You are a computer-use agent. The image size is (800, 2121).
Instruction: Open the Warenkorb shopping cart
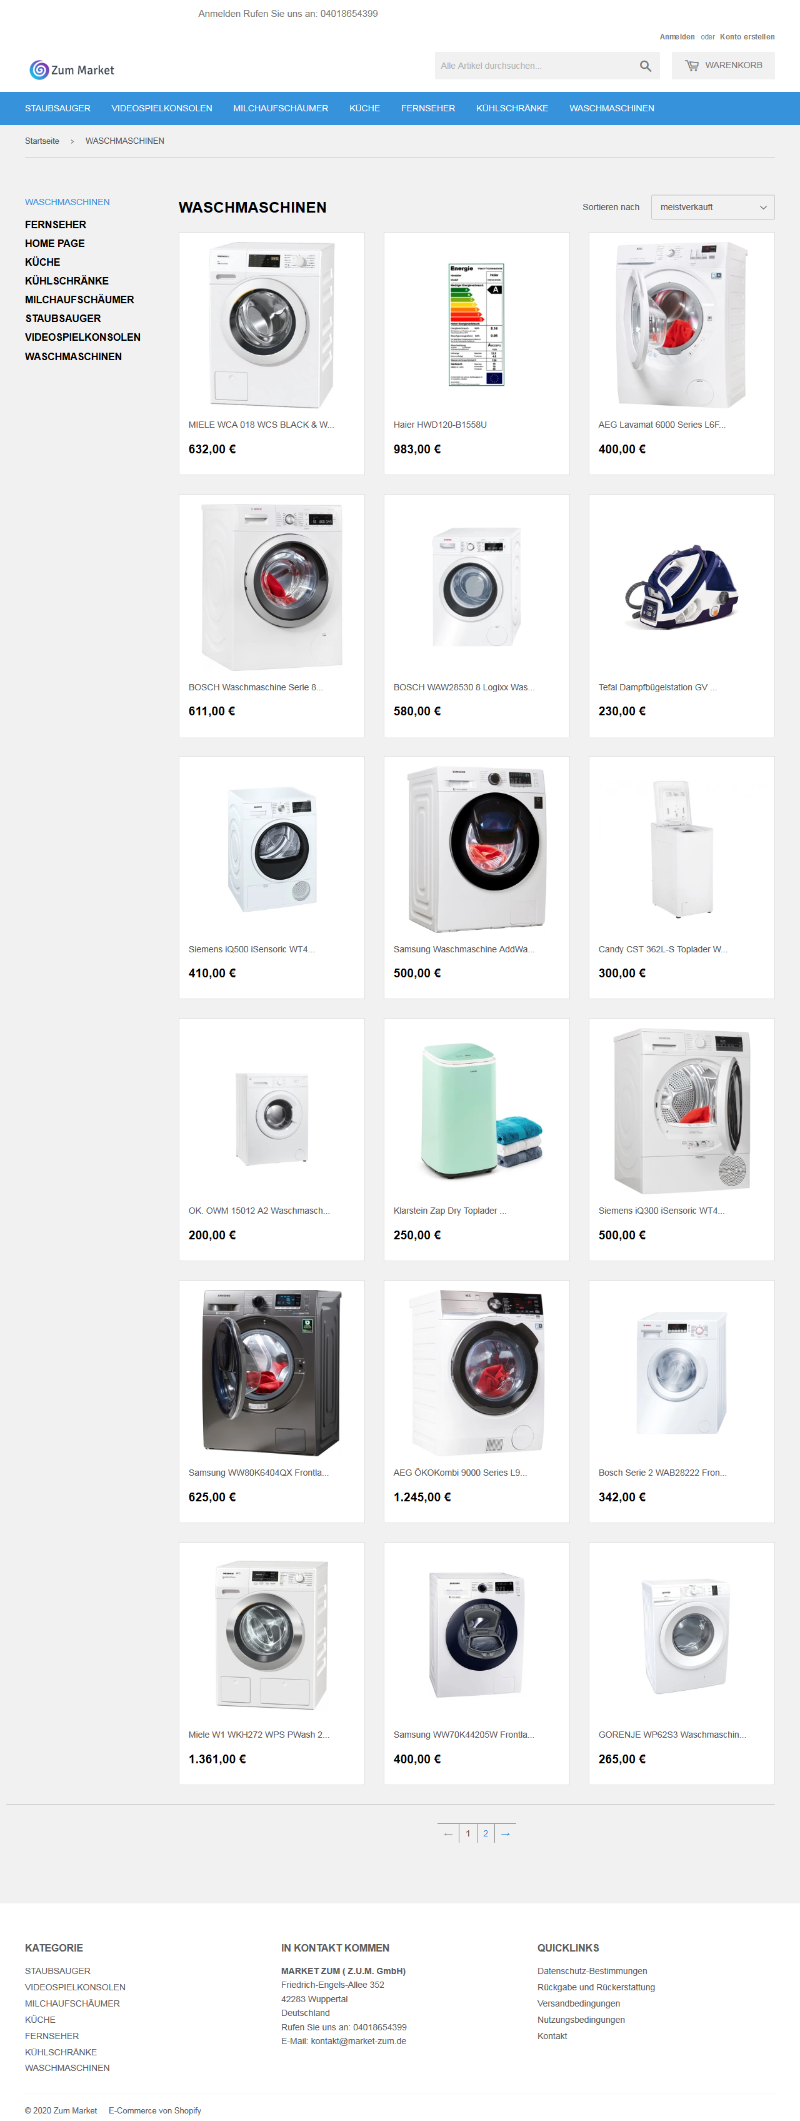pos(722,65)
